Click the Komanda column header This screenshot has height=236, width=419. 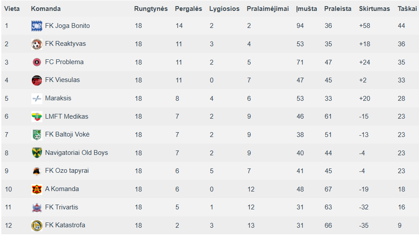(x=46, y=9)
